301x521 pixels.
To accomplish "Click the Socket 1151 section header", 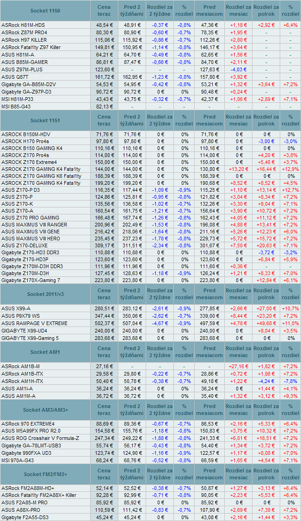I will click(x=45, y=120).
